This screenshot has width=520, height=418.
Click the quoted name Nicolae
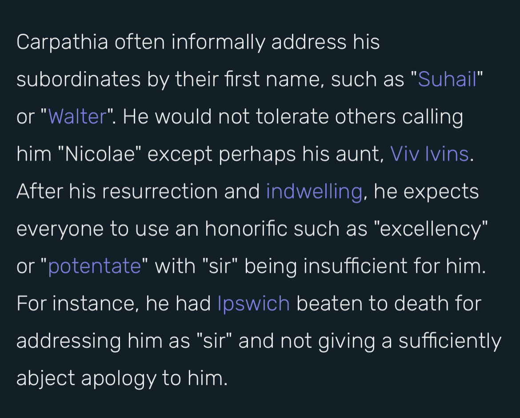pos(100,154)
